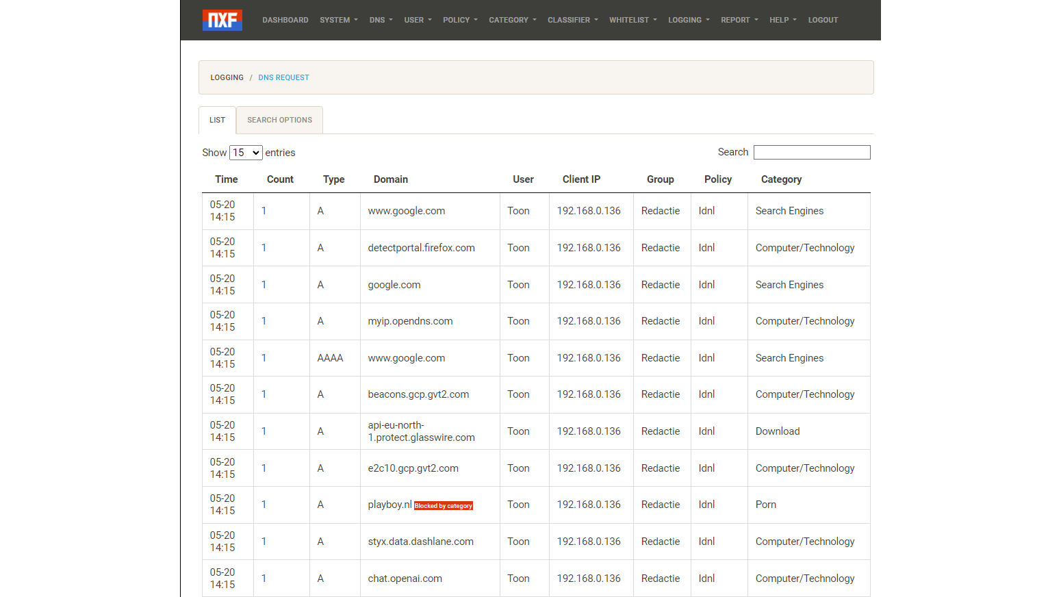Focus the Search input field
Screen dimensions: 1061x597
(x=811, y=152)
